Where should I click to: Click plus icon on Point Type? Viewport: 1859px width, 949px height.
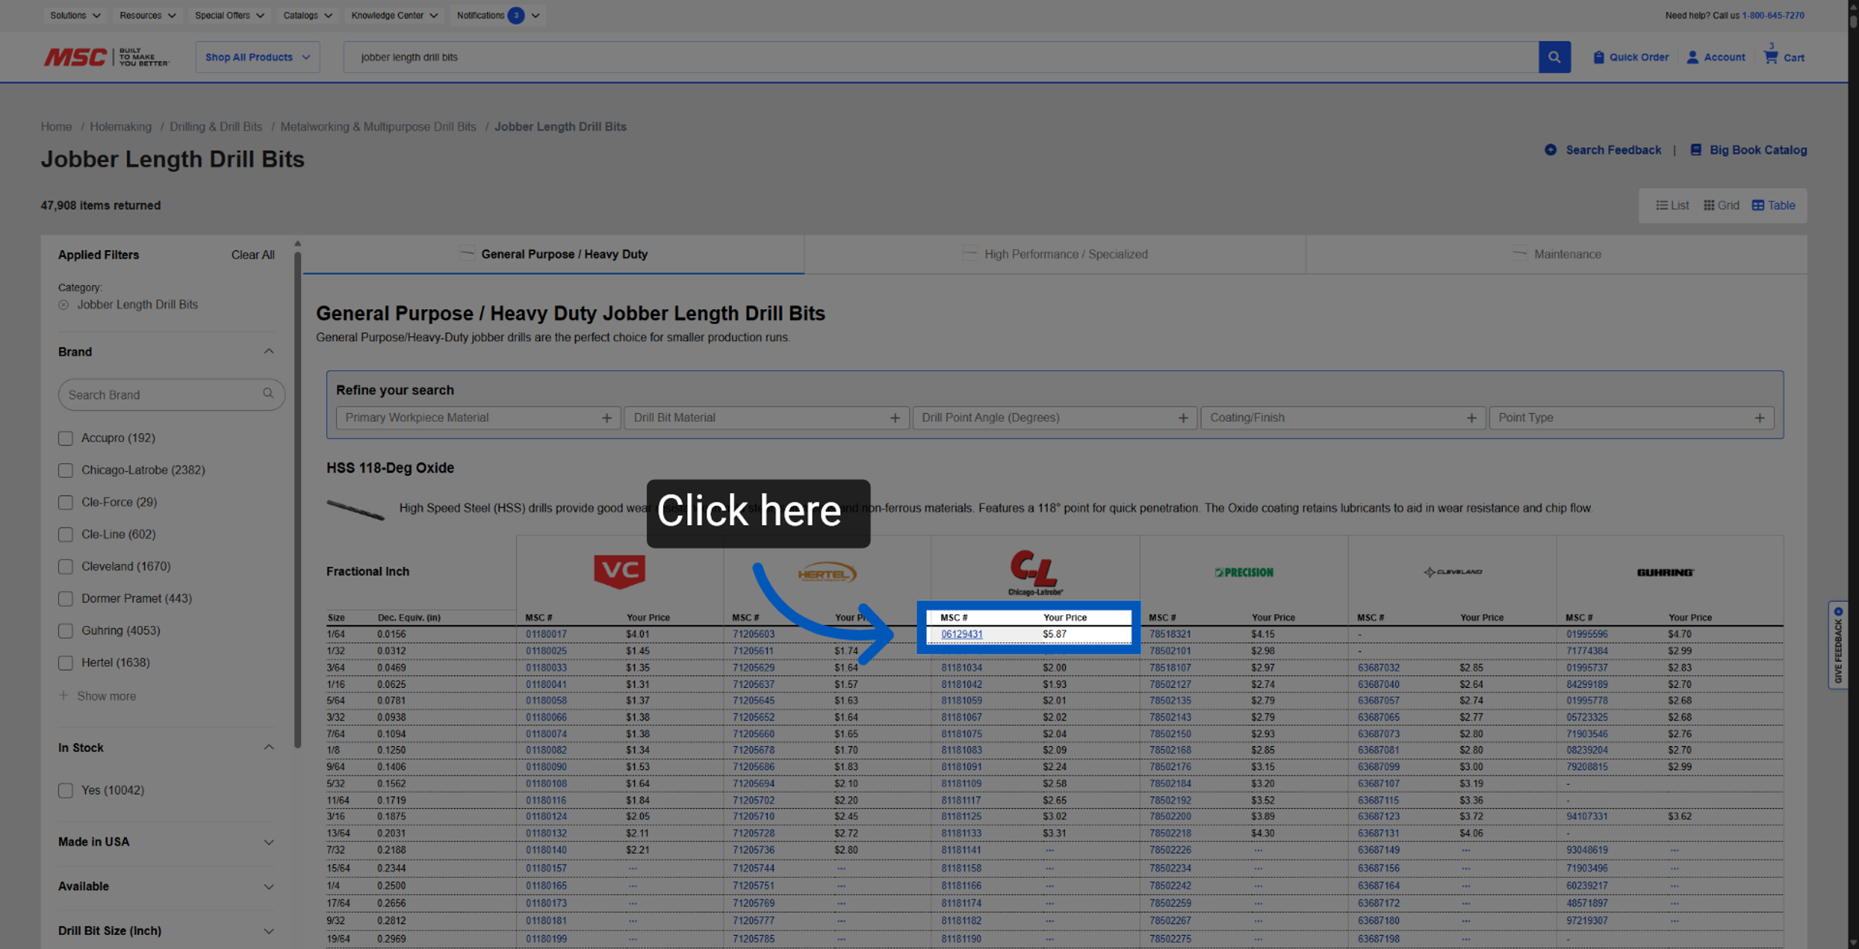coord(1759,418)
